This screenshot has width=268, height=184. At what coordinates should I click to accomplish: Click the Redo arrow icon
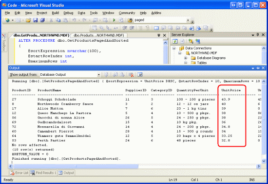(x=84, y=20)
